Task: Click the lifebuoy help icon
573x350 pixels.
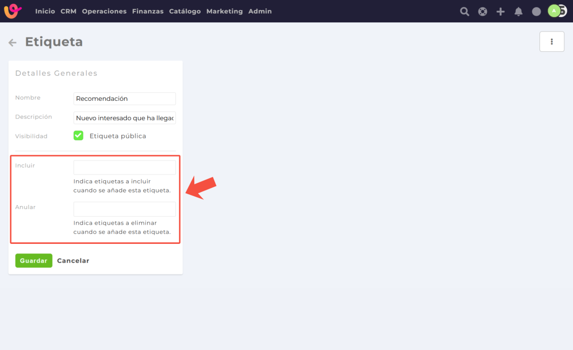Action: (x=483, y=12)
